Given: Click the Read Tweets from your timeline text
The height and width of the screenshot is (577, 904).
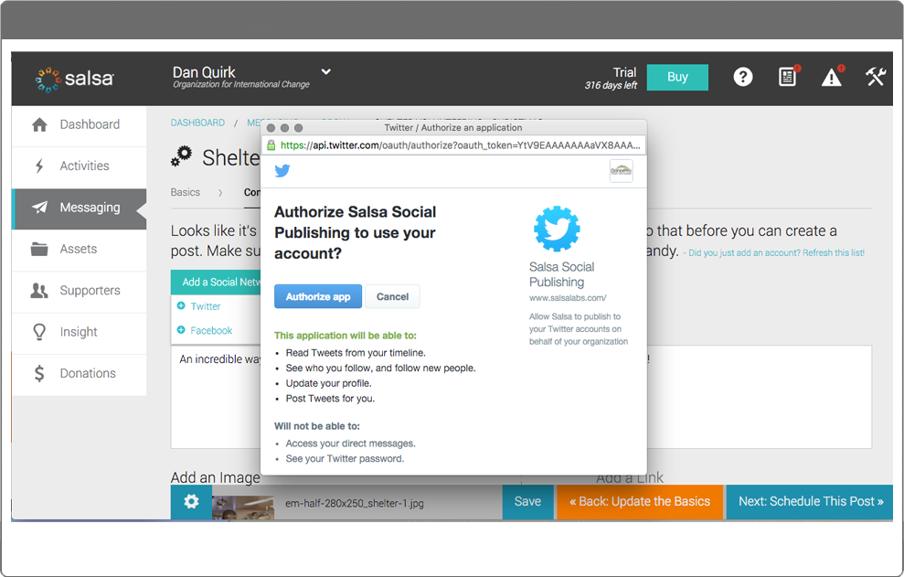Looking at the screenshot, I should coord(356,353).
